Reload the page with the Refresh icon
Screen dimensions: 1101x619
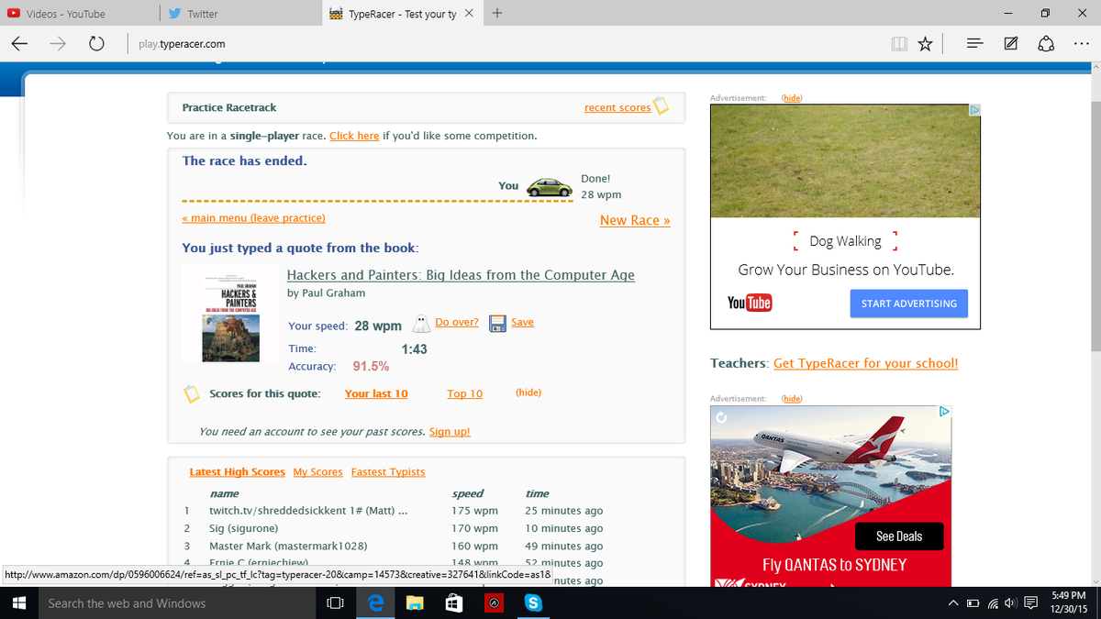tap(95, 43)
